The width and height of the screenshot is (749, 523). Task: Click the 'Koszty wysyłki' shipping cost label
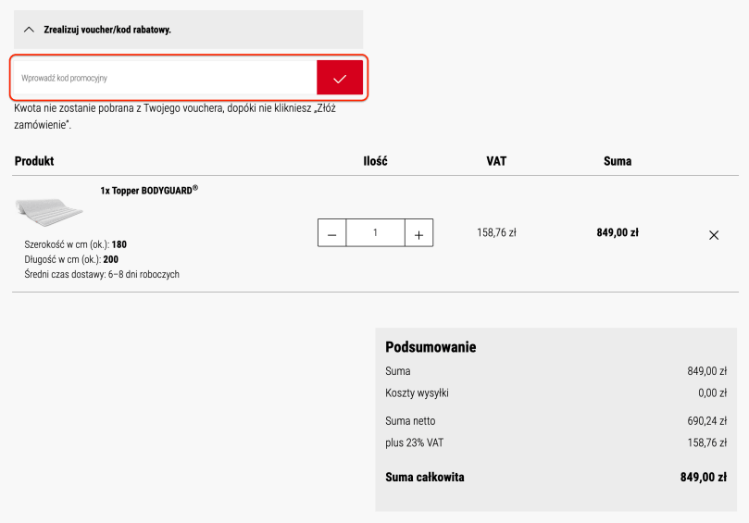[417, 393]
